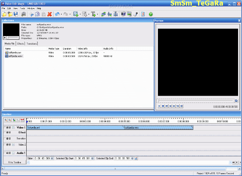
Task: Tick the Effect track checkbox
Action: [5, 132]
